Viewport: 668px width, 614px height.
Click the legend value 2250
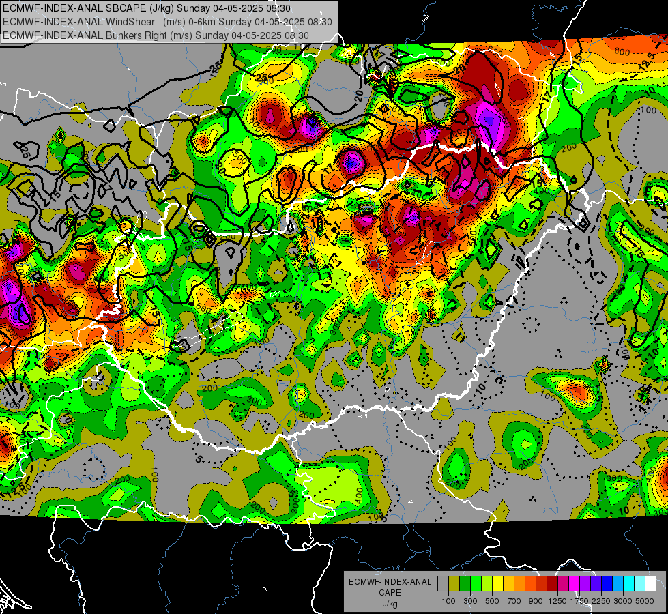coord(602,601)
